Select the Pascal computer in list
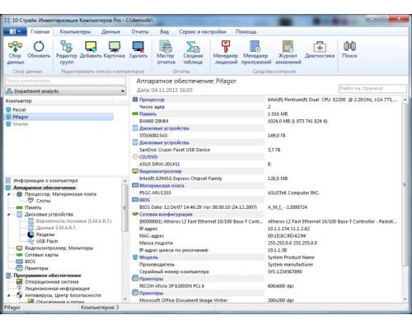This screenshot has height=329, width=412. point(19,109)
